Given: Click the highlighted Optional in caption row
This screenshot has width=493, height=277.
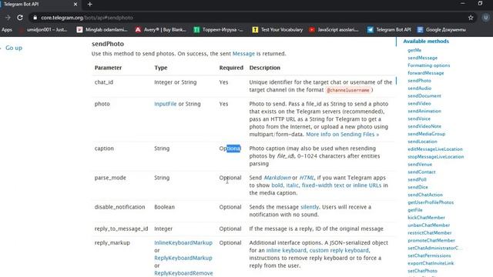Looking at the screenshot, I should [230, 149].
